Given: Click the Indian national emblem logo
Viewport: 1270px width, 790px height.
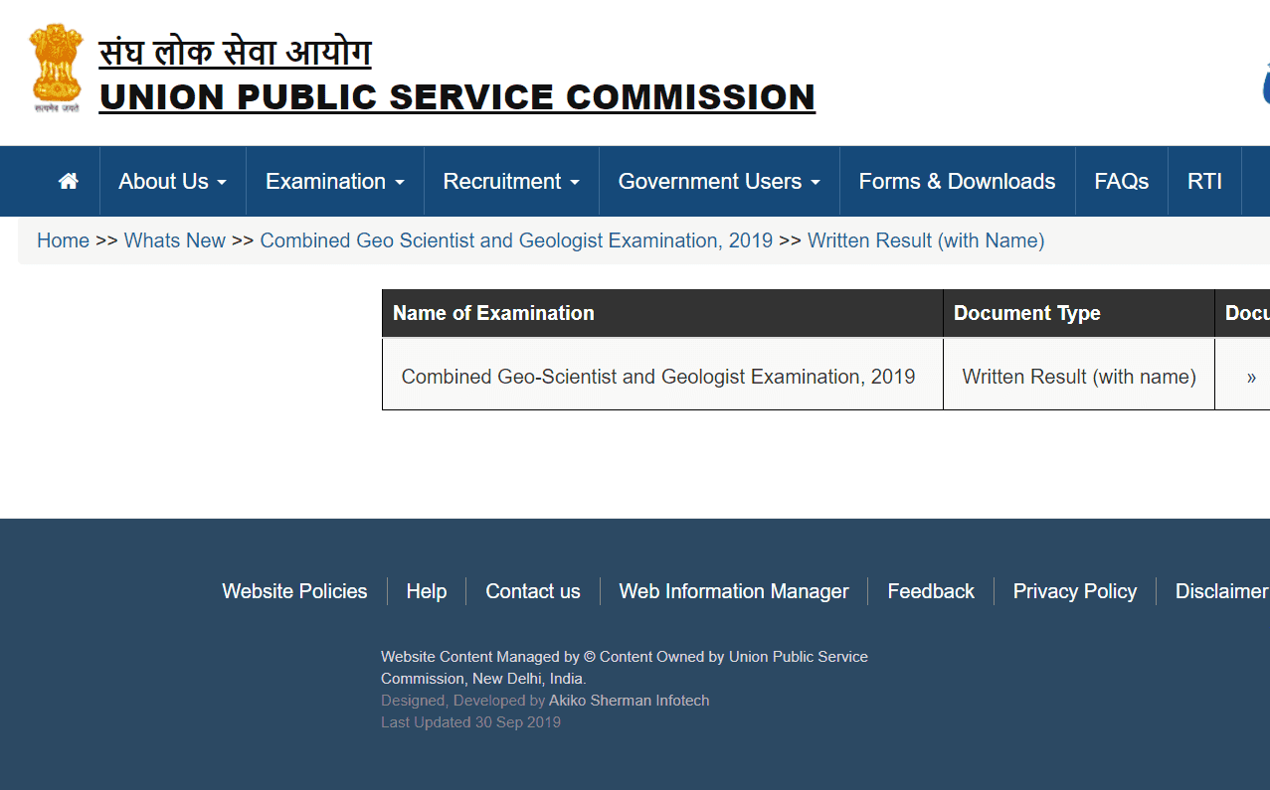Looking at the screenshot, I should (x=56, y=68).
